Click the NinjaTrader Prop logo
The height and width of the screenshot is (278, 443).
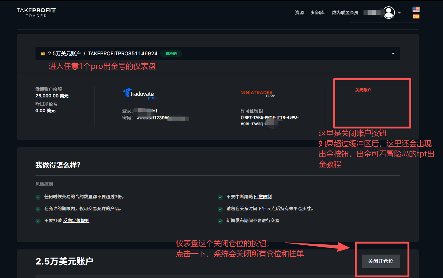(x=258, y=93)
